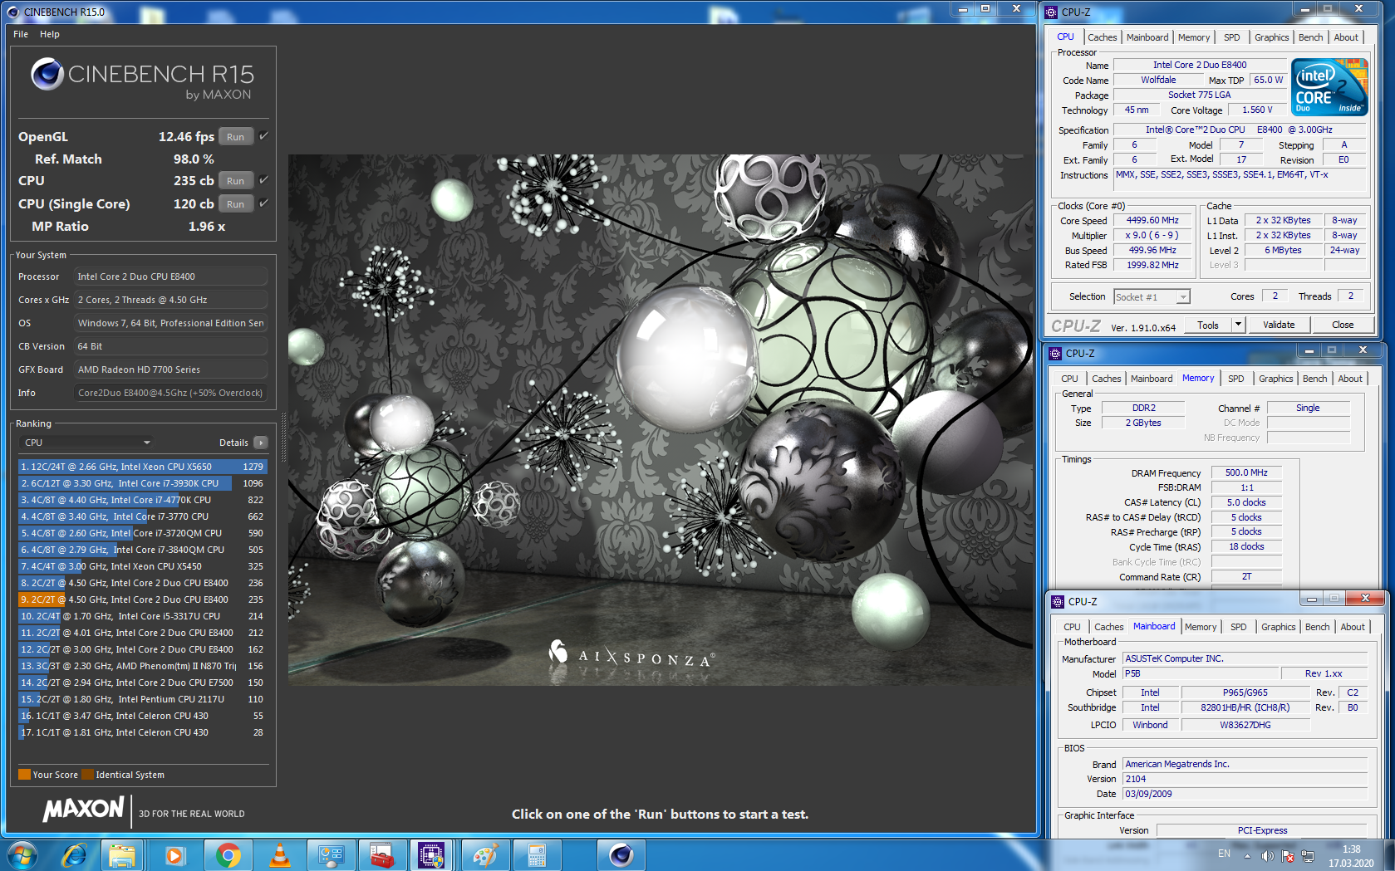1395x871 pixels.
Task: Click the Intel Core 2 Duo logo
Action: (x=1329, y=86)
